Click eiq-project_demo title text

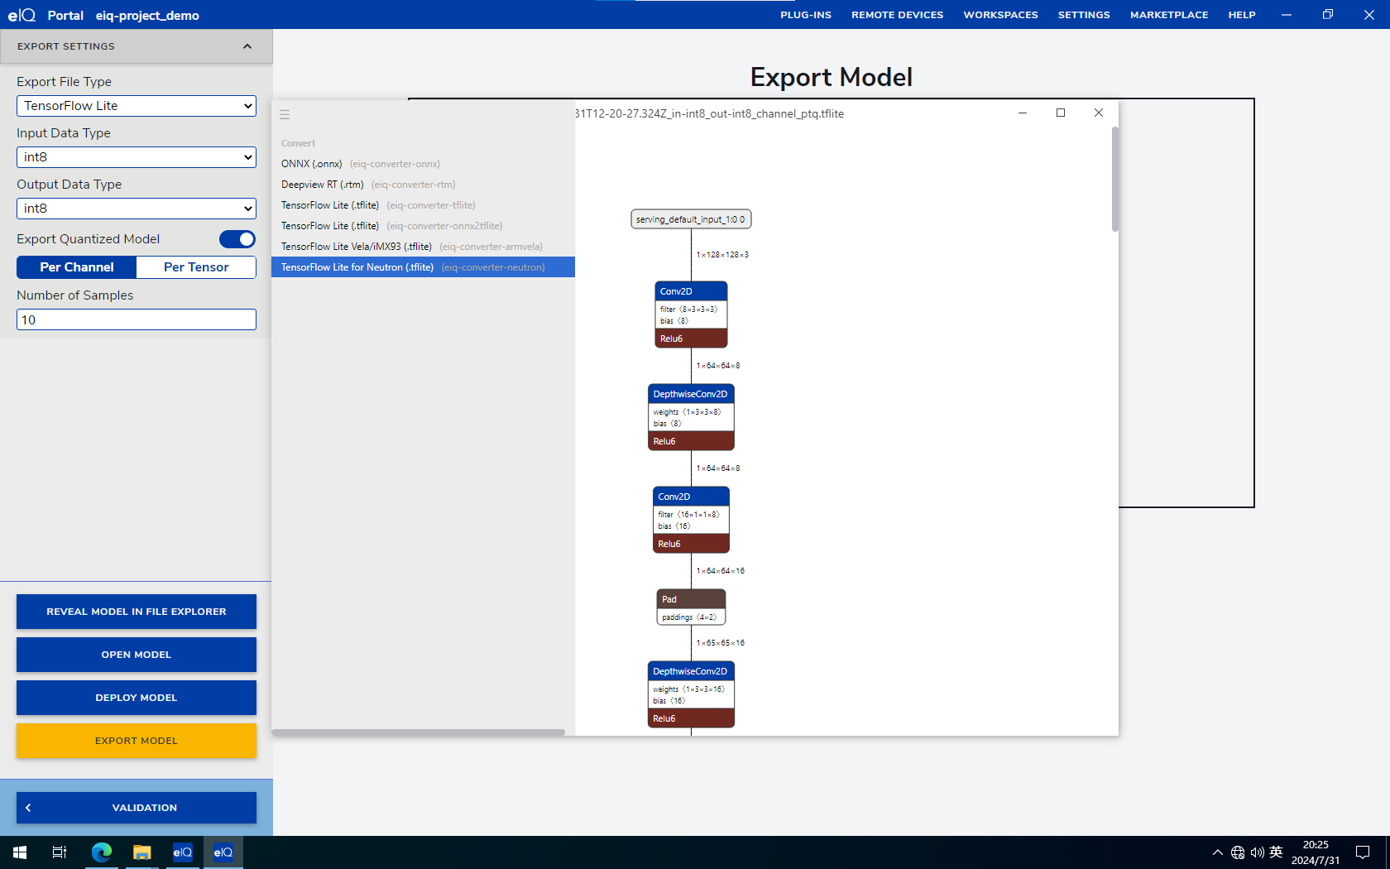coord(147,15)
